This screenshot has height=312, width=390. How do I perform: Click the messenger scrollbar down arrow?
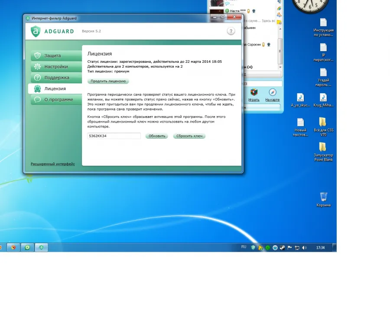pos(280,67)
